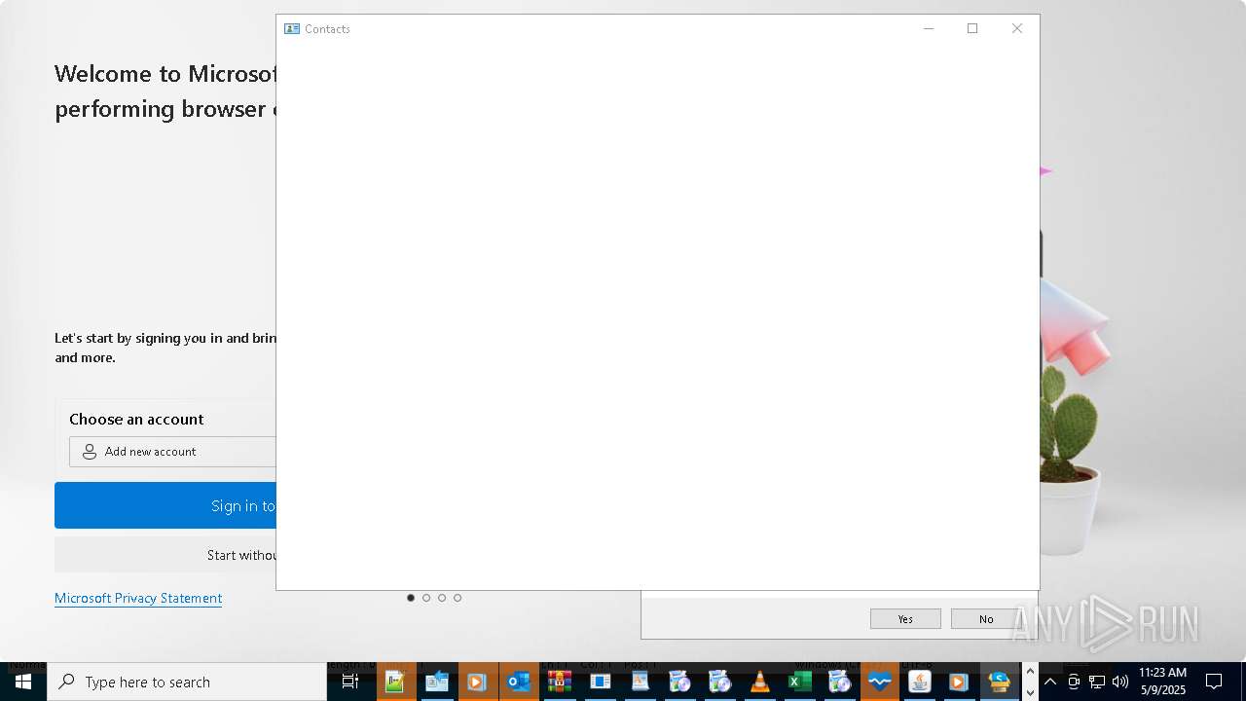The image size is (1246, 701).
Task: Open the Action Center notifications icon
Action: click(x=1214, y=682)
